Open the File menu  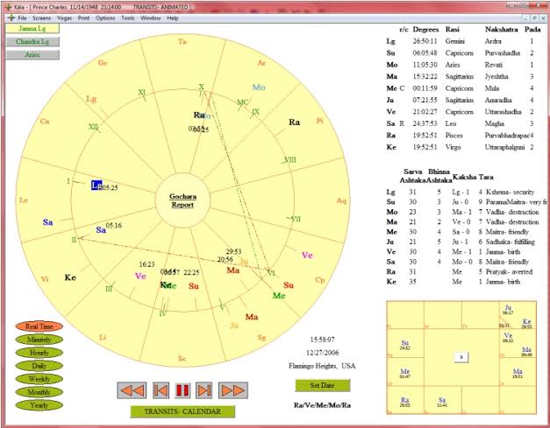22,18
